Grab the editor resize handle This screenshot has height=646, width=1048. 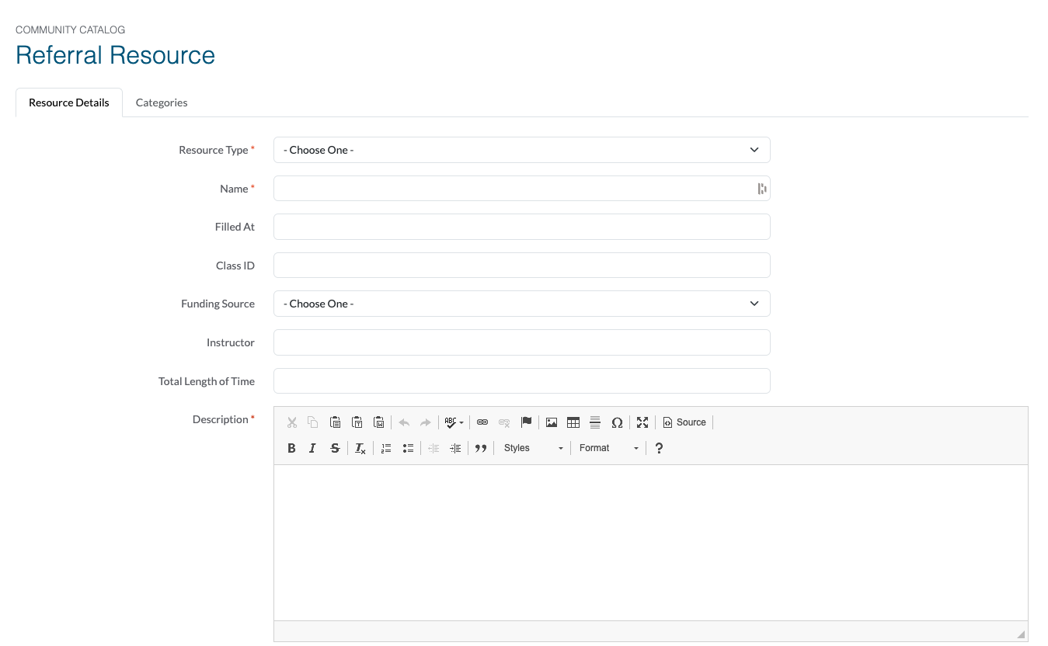(1021, 634)
